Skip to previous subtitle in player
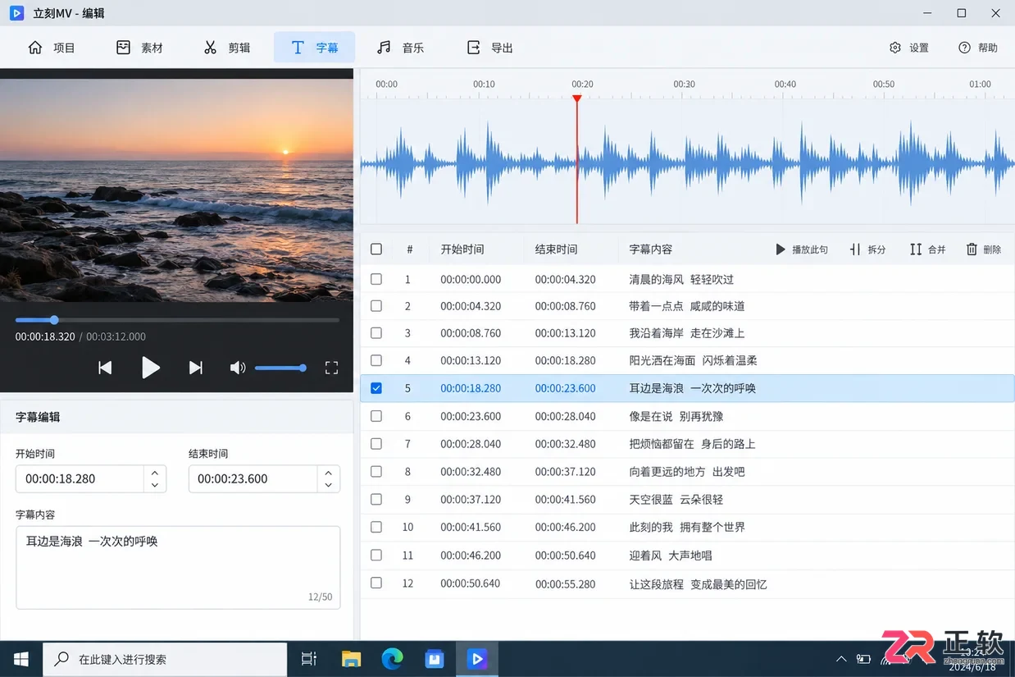The image size is (1015, 677). point(105,368)
